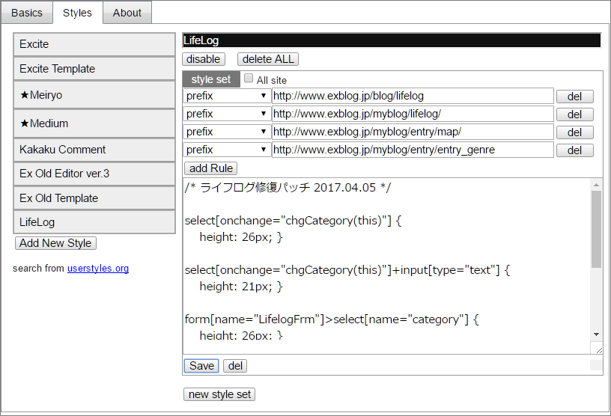Image resolution: width=611 pixels, height=416 pixels.
Task: Select the Styles tab
Action: (x=77, y=13)
